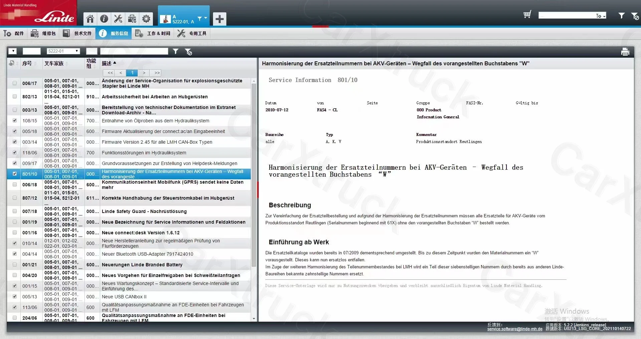This screenshot has width=641, height=339.
Task: Open Linde Safety Guard - Nachrüstlösung entry
Action: [144, 211]
